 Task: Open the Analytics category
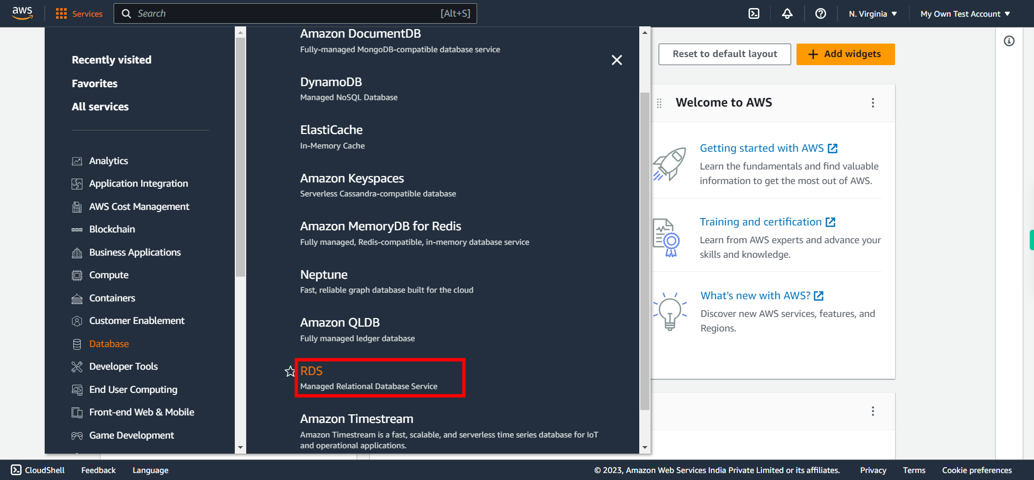[108, 161]
